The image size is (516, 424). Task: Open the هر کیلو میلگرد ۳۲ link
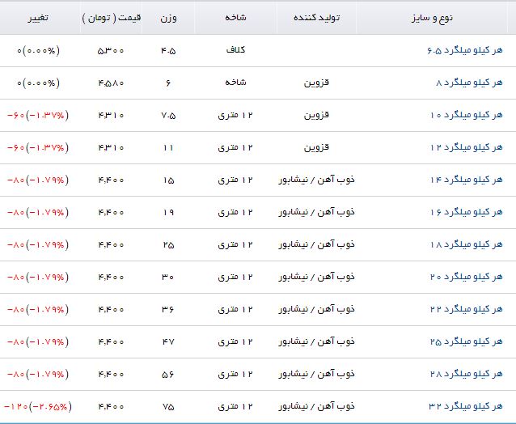tap(466, 406)
